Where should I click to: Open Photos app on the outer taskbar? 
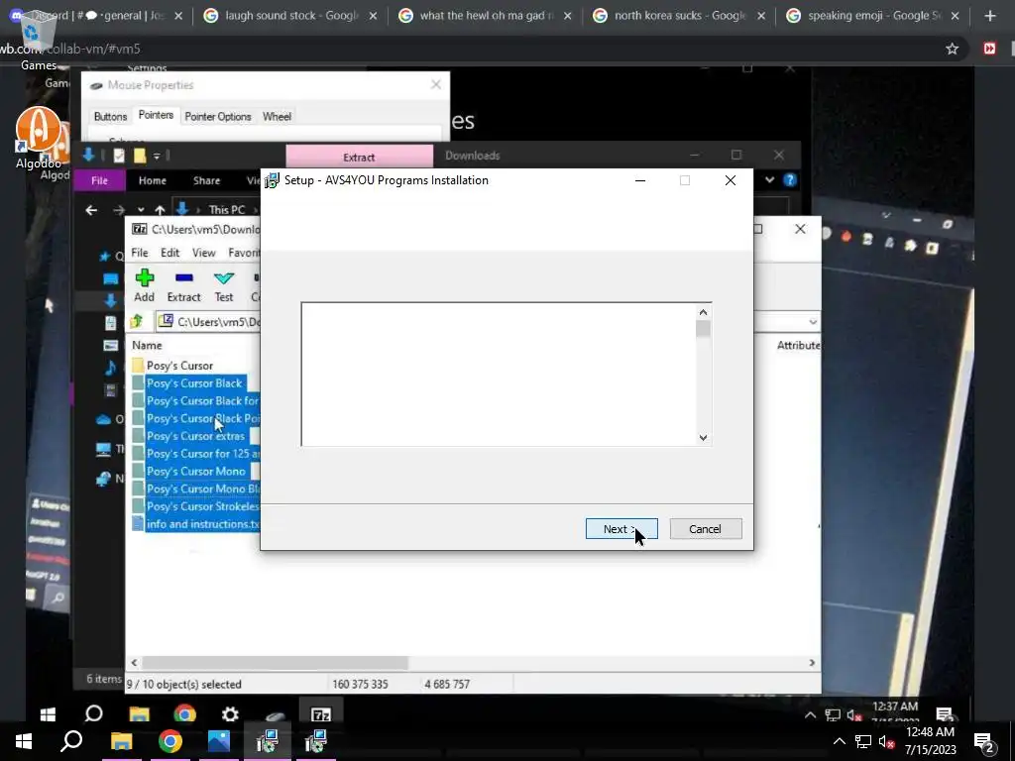click(219, 741)
